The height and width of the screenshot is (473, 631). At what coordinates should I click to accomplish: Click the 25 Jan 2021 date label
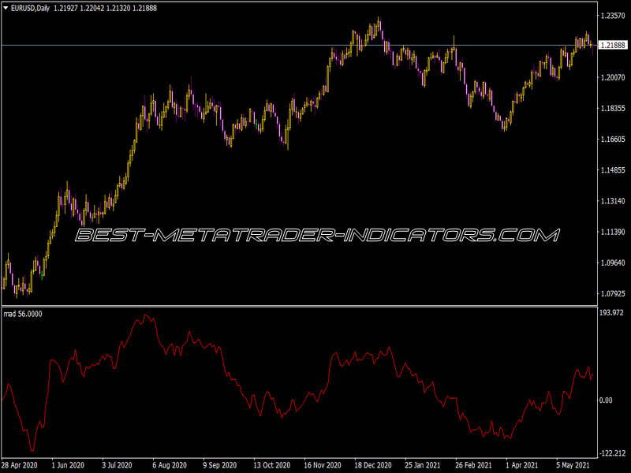click(423, 465)
